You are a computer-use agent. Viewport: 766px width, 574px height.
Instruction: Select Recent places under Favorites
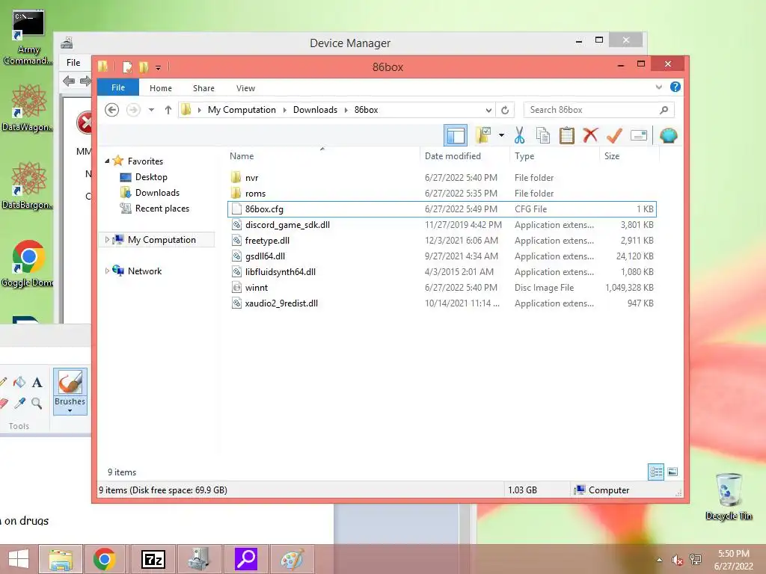[x=162, y=209]
